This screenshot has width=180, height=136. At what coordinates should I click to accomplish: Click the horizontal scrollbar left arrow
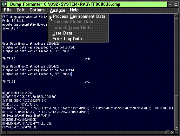point(4,132)
